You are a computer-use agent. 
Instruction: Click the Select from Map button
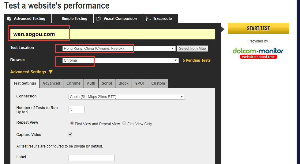[x=192, y=49]
